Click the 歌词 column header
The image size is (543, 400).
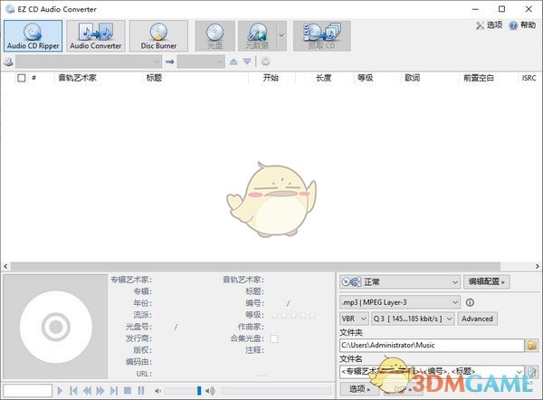click(413, 78)
